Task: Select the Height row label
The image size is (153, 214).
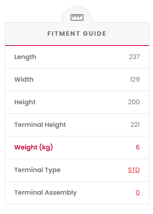Action: [x=25, y=102]
